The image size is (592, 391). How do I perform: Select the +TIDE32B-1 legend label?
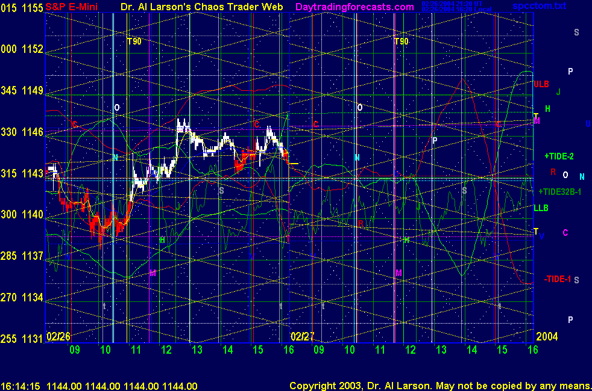pos(559,192)
